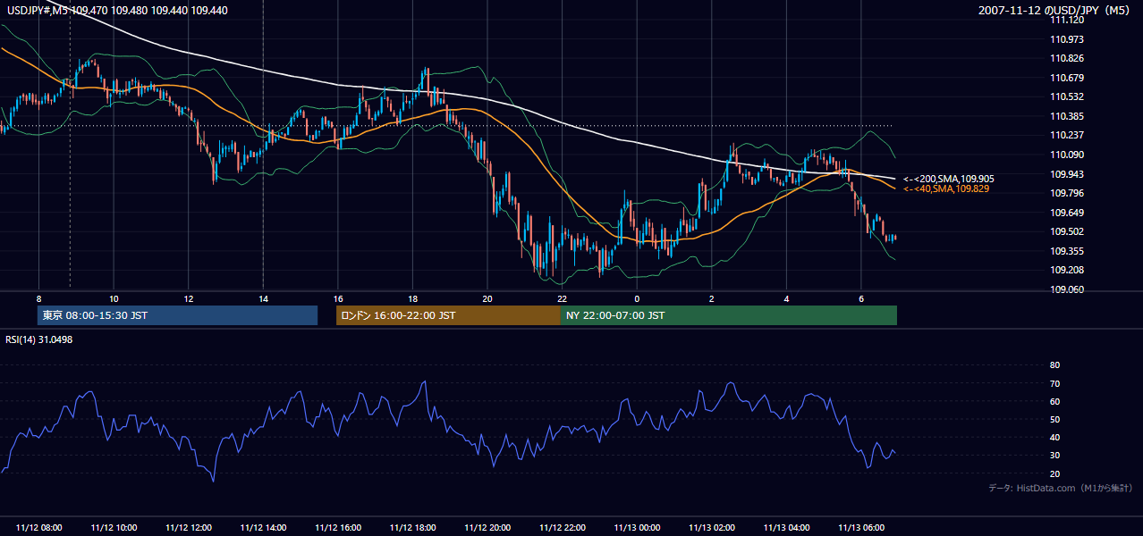The width and height of the screenshot is (1143, 536).
Task: Click the 11/12 10:00 time axis label
Action: coord(114,528)
